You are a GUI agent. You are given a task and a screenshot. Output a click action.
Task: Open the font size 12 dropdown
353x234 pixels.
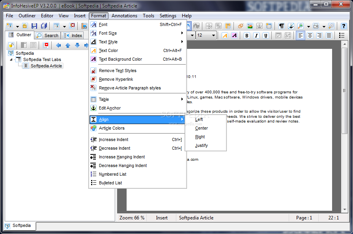click(213, 35)
